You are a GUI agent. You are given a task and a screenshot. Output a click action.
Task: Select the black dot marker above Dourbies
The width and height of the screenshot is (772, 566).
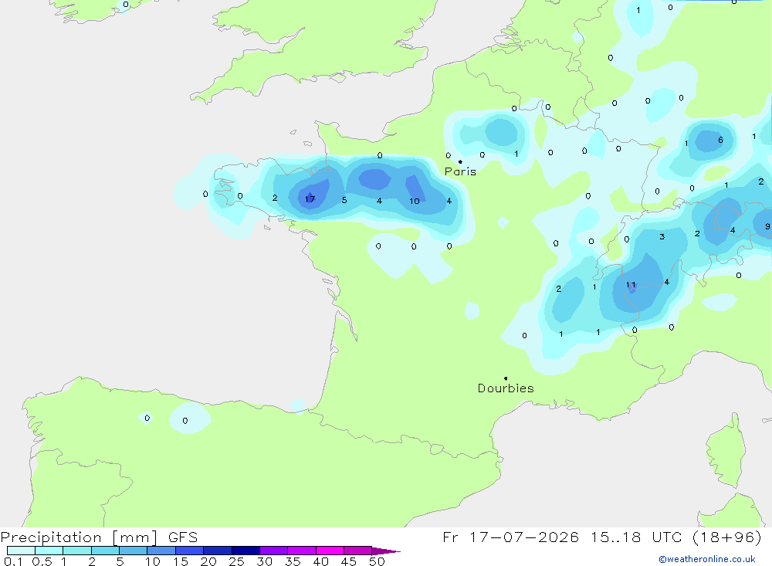[506, 378]
